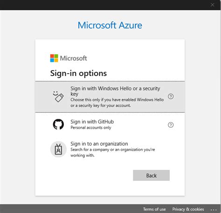
Task: Open the Terms of use link
Action: point(154,209)
